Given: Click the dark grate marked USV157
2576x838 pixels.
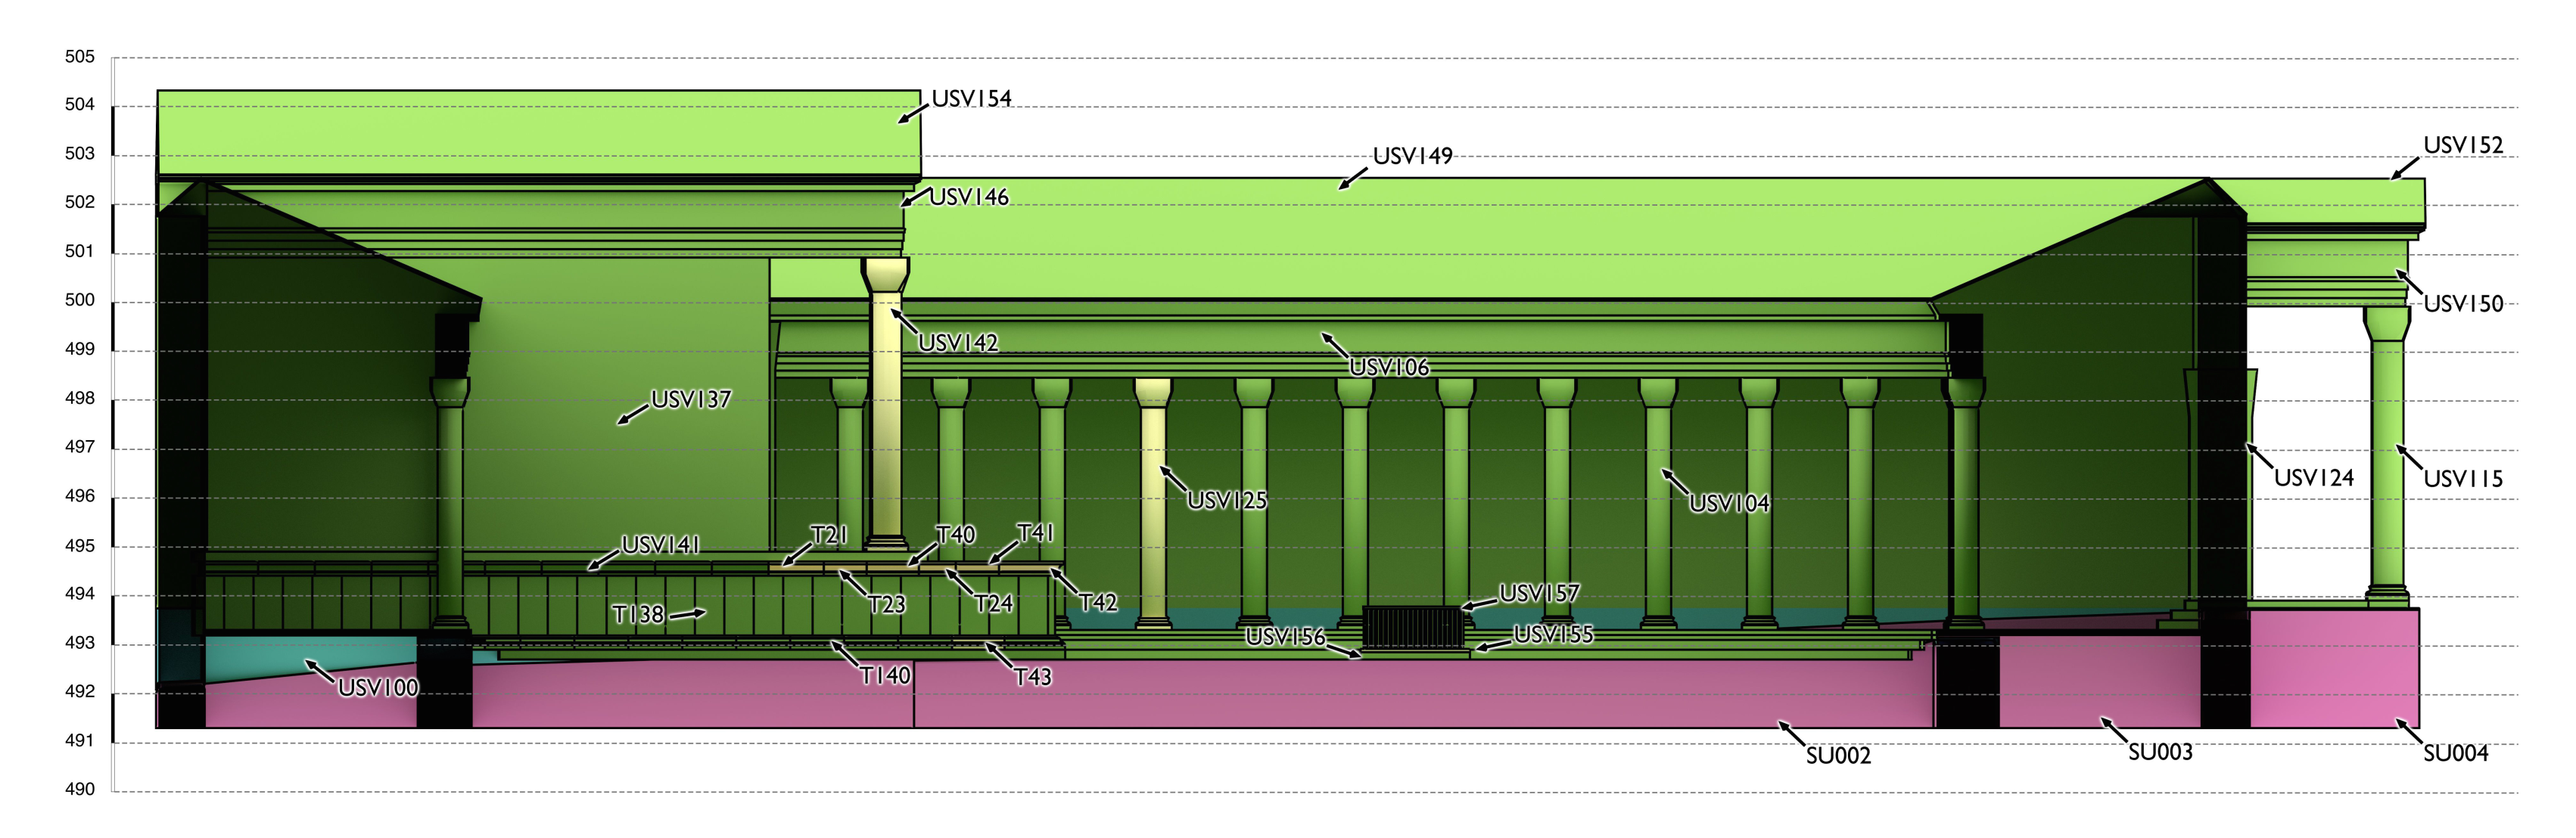Looking at the screenshot, I should [1412, 626].
